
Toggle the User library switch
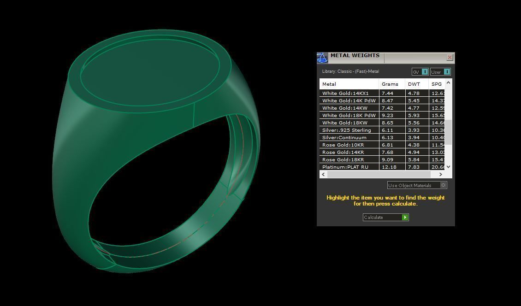tap(440, 72)
